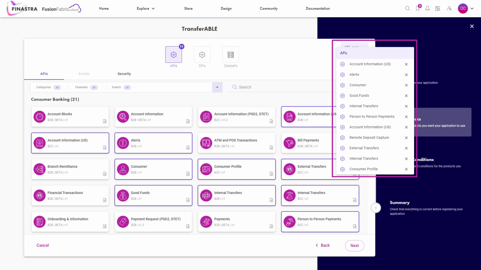
Task: Deselect Account Information (US) B2C card
Action: (x=70, y=143)
